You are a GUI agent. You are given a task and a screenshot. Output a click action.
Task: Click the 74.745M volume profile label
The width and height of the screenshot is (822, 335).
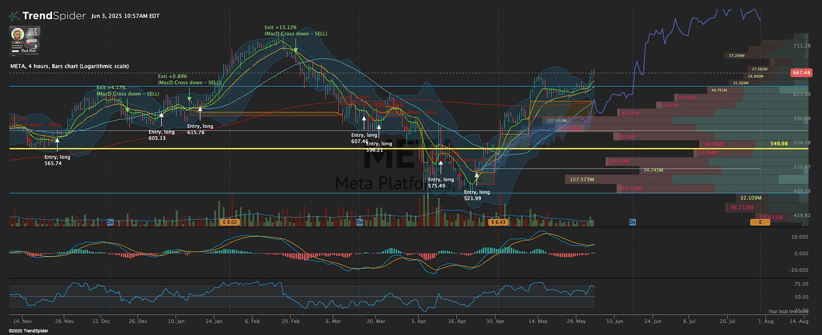point(653,170)
